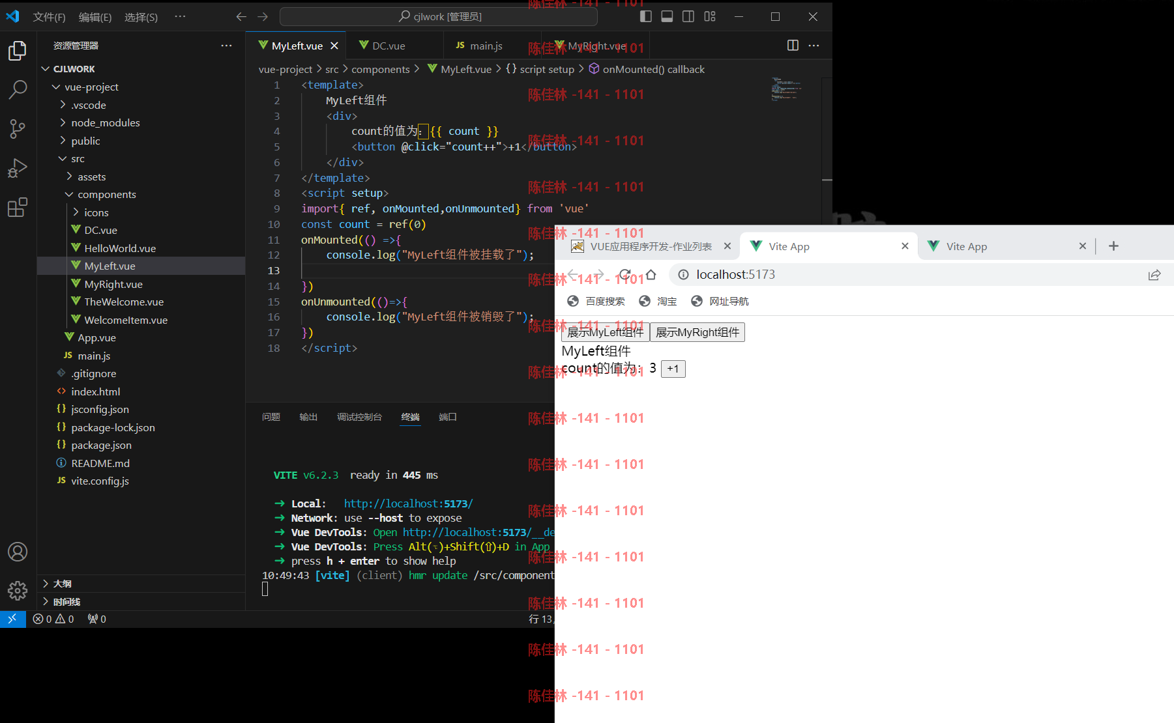The height and width of the screenshot is (723, 1174).
Task: Switch to VUE应用程序开发-作业列表 browser tab
Action: tap(651, 246)
